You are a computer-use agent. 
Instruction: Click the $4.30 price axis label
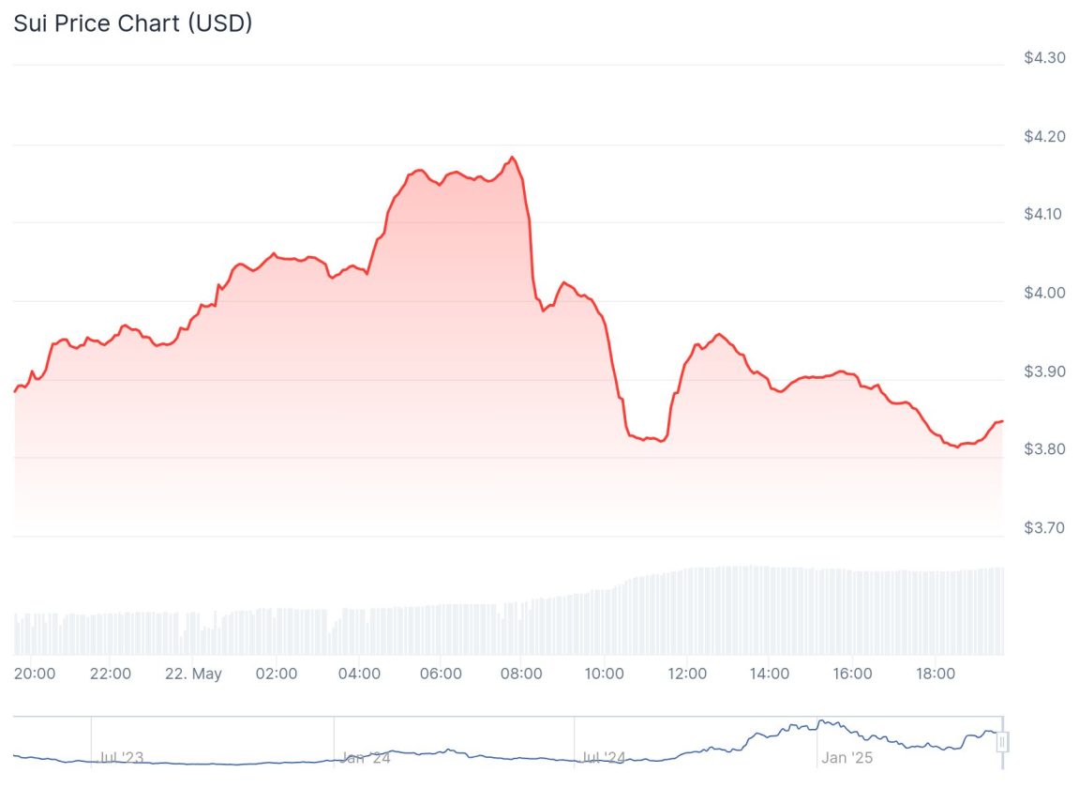click(1043, 58)
